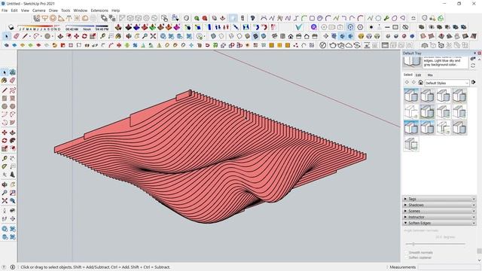Click the shadow time of day slider
The height and width of the screenshot is (271, 482).
click(x=87, y=26)
